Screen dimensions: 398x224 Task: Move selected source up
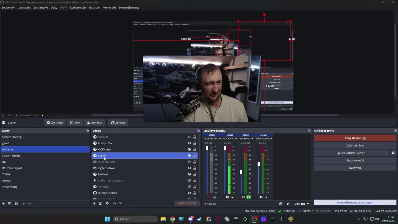tap(114, 203)
